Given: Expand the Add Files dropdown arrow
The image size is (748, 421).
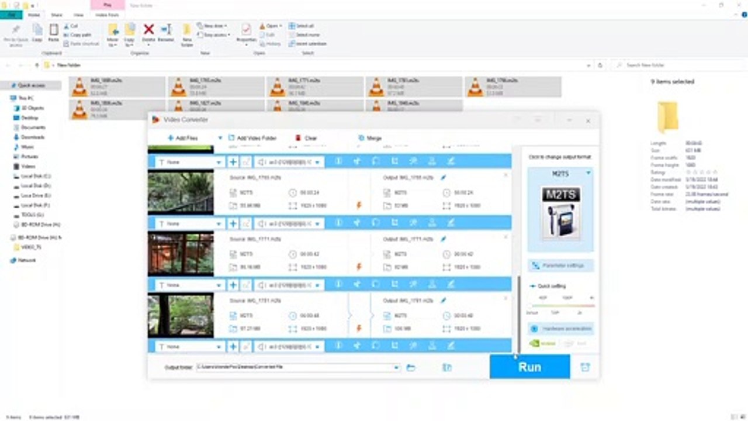Looking at the screenshot, I should tap(220, 138).
